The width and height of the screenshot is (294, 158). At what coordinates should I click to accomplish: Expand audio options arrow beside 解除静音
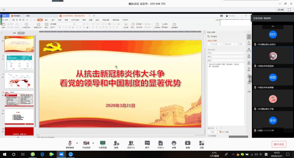pyautogui.click(x=77, y=143)
